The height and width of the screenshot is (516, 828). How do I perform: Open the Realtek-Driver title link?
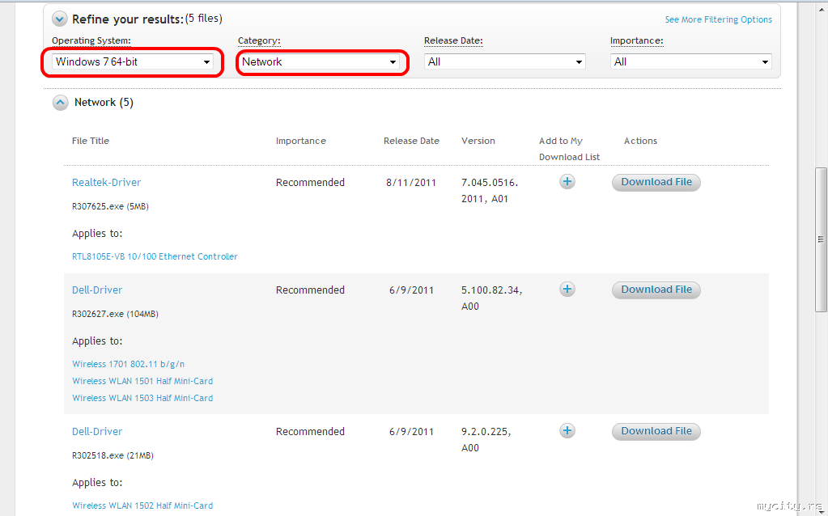[106, 183]
